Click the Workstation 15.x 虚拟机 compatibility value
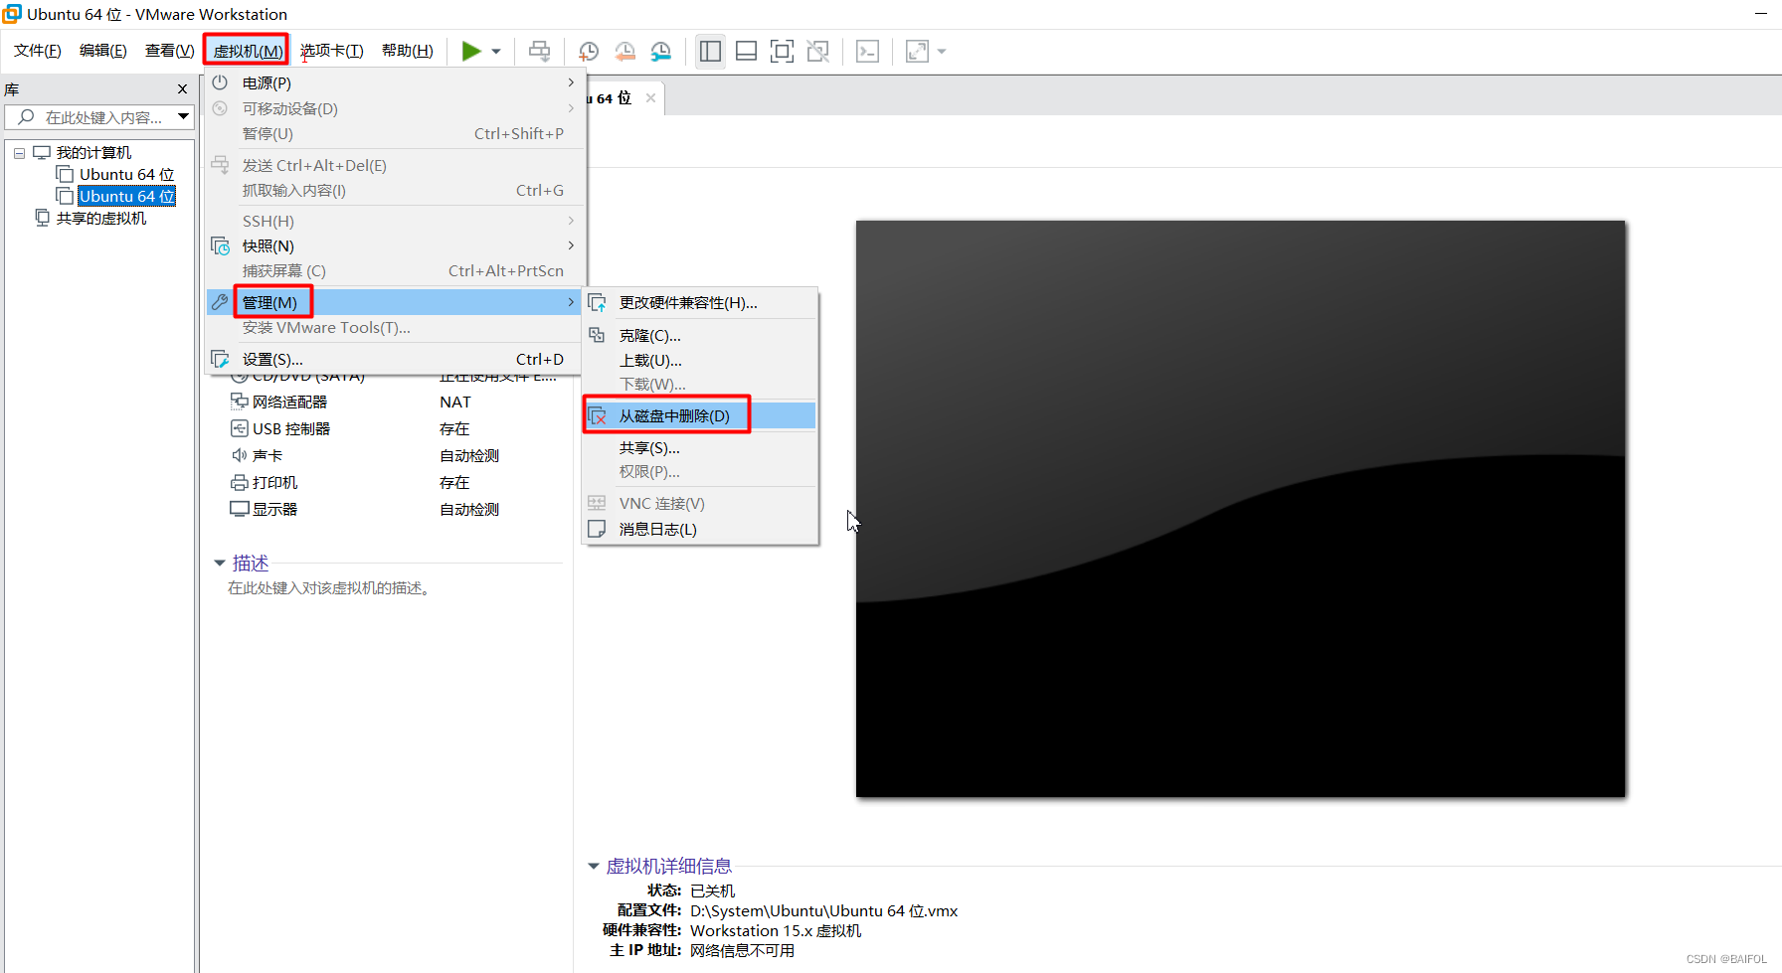 [x=776, y=930]
